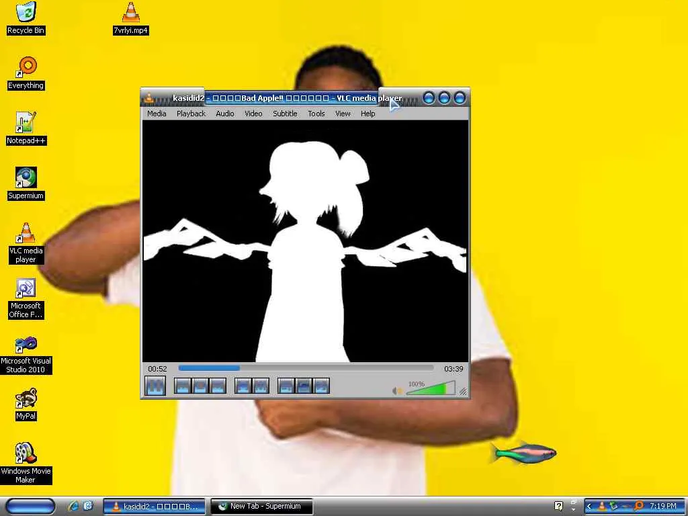
Task: Open the Audio menu
Action: [x=224, y=114]
